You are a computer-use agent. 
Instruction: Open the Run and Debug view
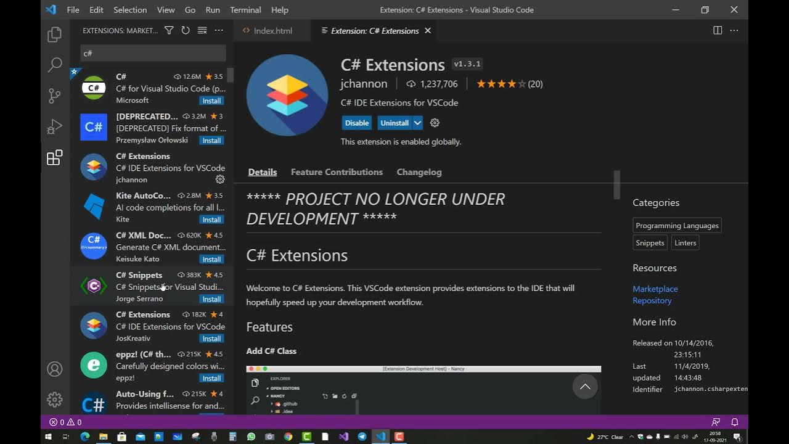[54, 126]
